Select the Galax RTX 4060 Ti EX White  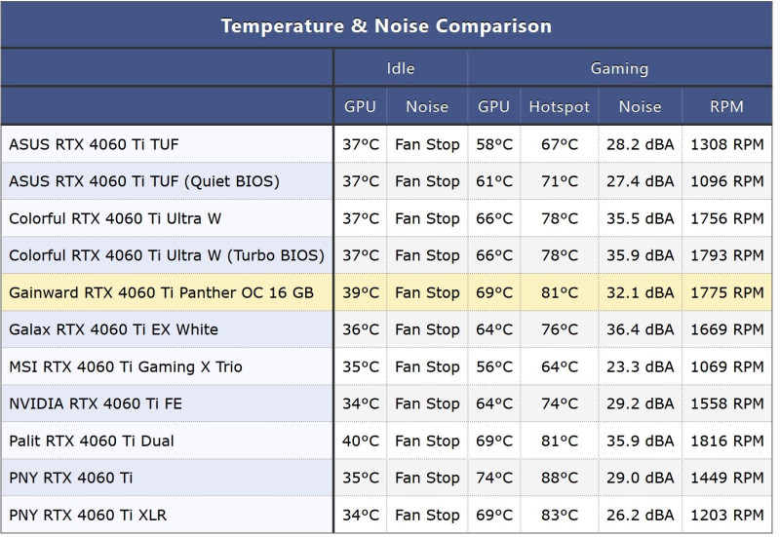[x=113, y=329]
